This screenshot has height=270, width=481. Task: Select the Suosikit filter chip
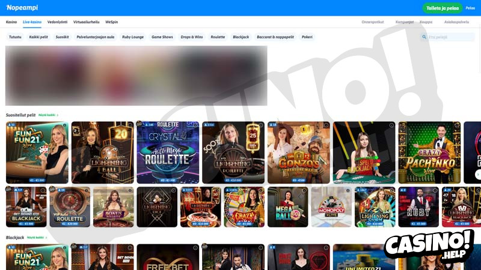(63, 37)
